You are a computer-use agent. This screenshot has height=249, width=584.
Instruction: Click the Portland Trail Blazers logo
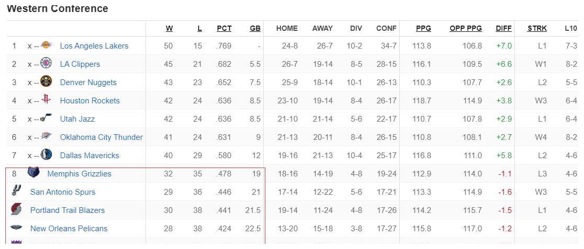(x=16, y=209)
